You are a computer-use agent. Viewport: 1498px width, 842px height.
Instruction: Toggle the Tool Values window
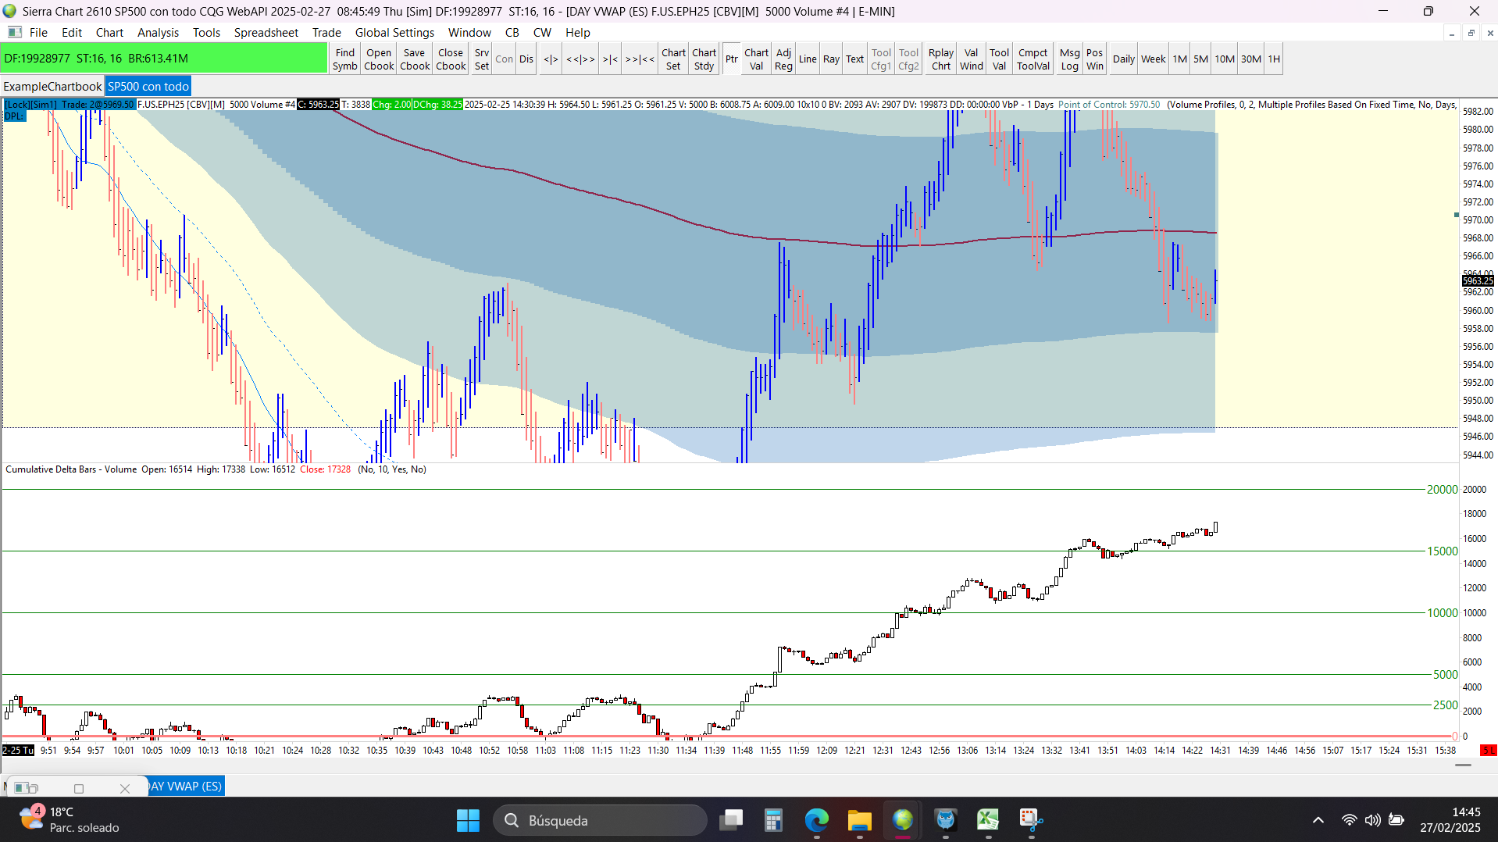coord(999,59)
